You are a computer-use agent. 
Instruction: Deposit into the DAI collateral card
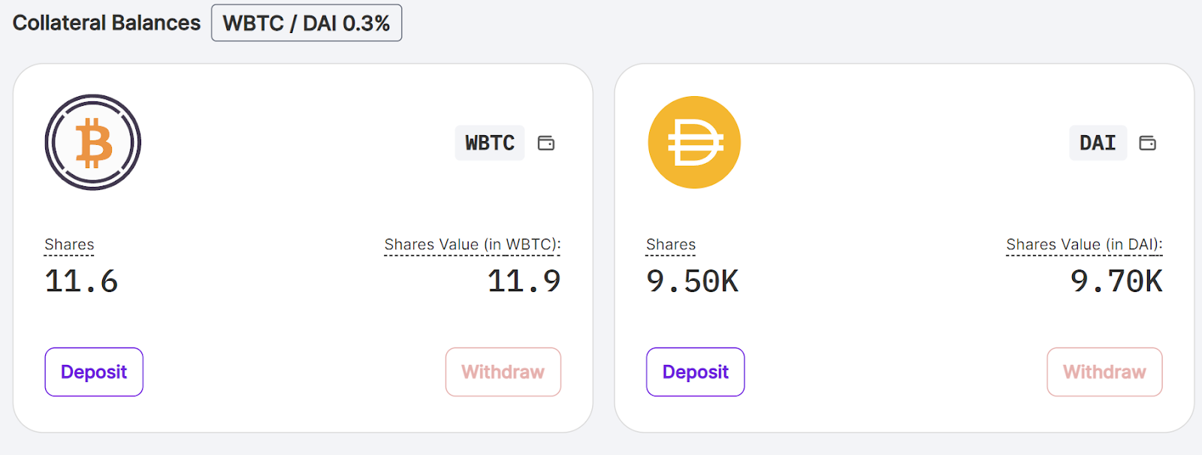coord(695,372)
